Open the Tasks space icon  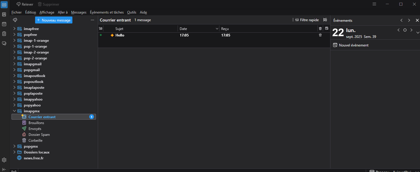click(4, 34)
